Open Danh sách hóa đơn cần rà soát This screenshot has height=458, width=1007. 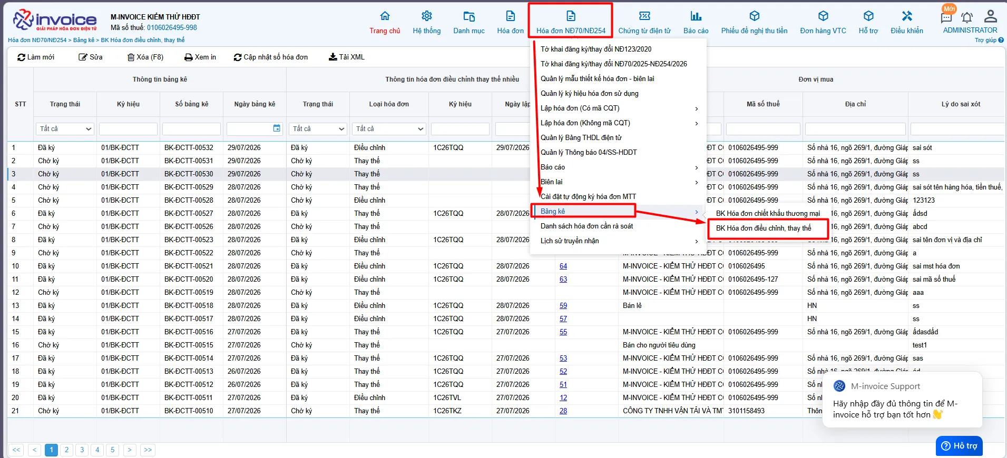[587, 226]
